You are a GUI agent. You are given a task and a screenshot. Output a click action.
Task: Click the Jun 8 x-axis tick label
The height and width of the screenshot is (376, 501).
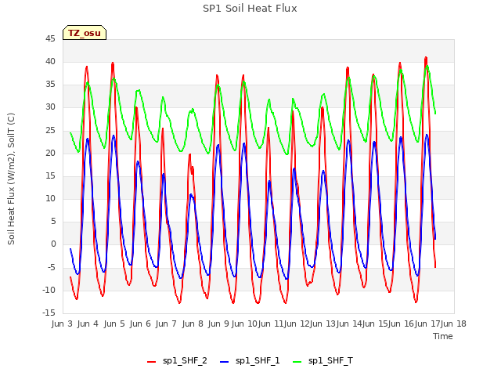[193, 324]
